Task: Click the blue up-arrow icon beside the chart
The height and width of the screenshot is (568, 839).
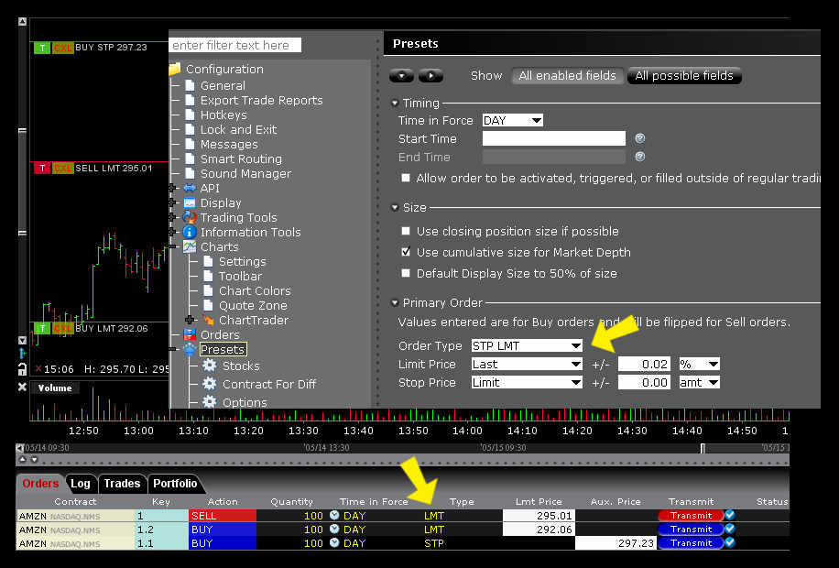Action: click(x=22, y=354)
